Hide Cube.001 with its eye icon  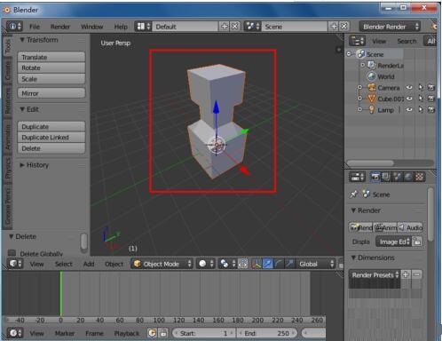[409, 99]
